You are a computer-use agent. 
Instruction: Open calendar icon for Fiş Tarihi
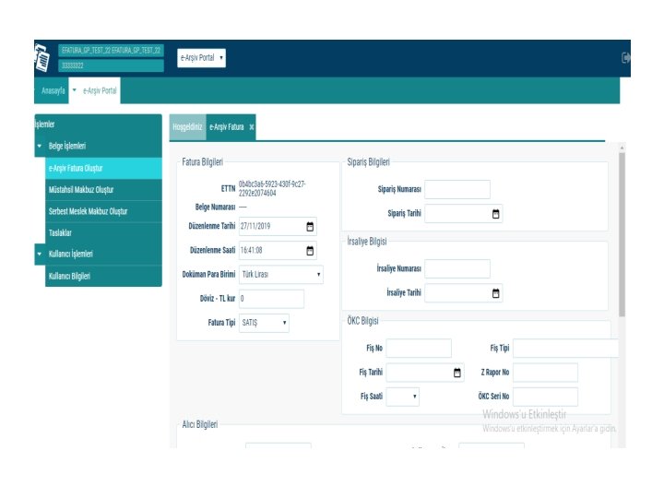tap(456, 373)
